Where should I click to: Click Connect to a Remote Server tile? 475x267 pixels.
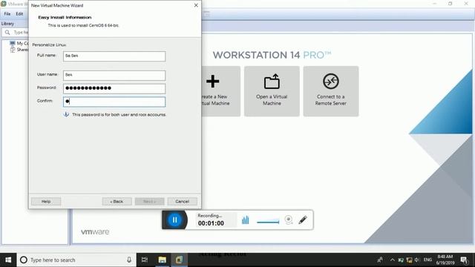coord(331,91)
